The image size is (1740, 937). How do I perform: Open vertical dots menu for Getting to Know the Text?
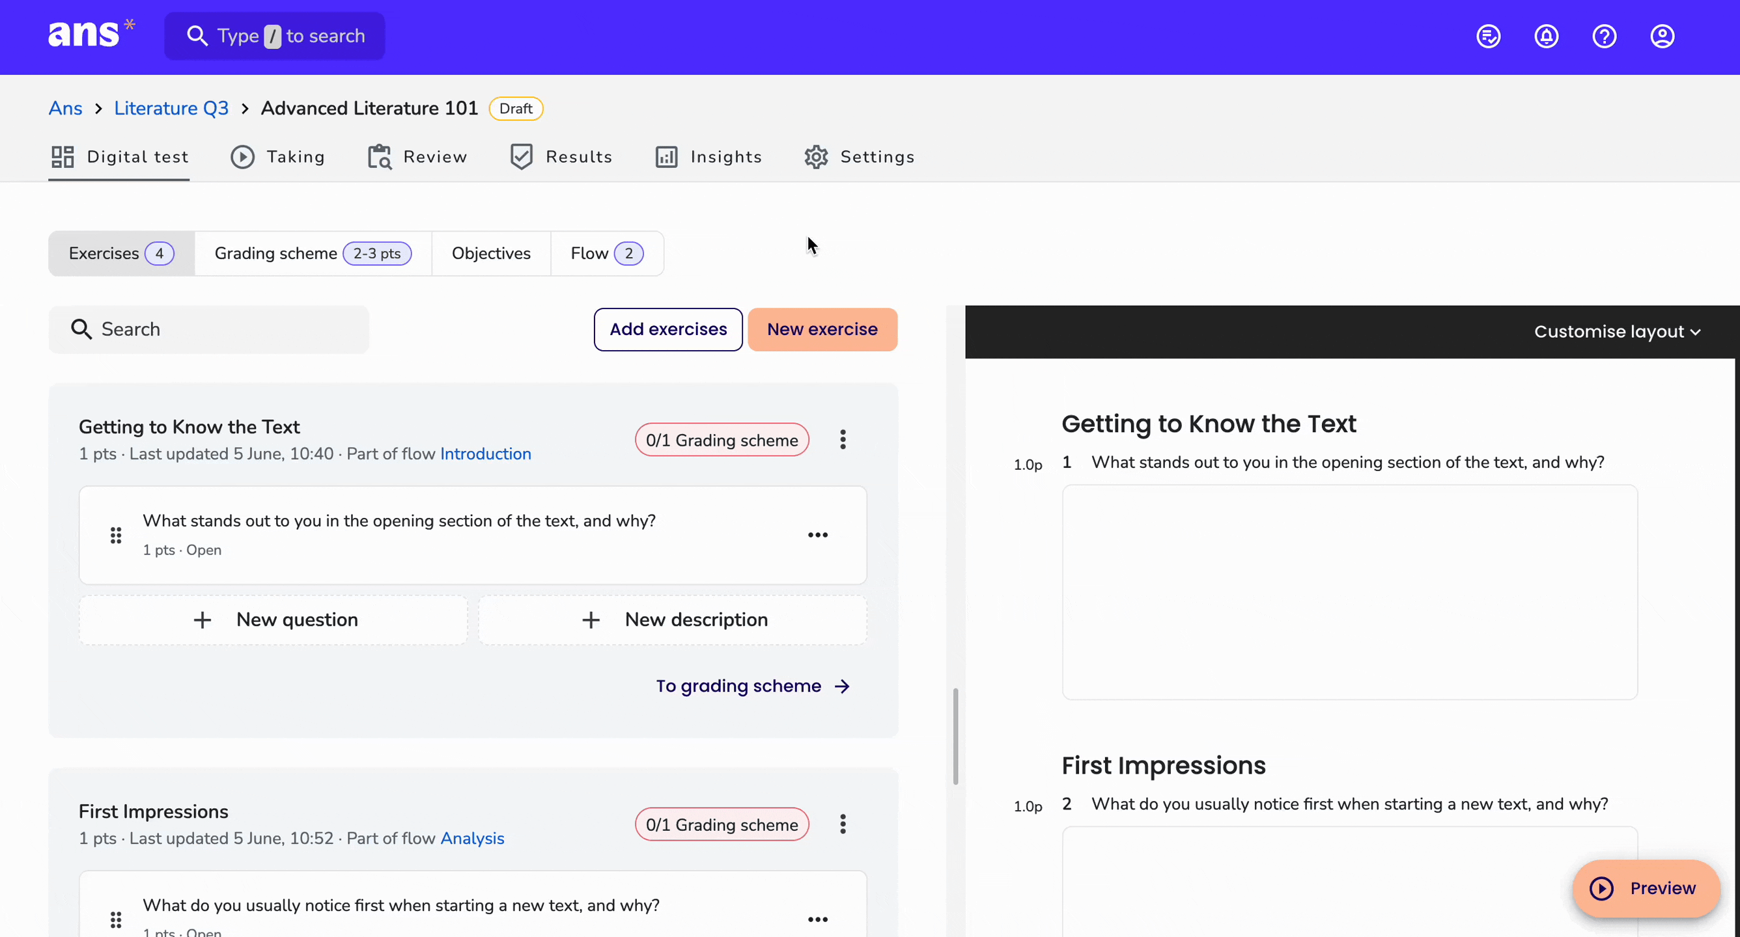click(843, 439)
